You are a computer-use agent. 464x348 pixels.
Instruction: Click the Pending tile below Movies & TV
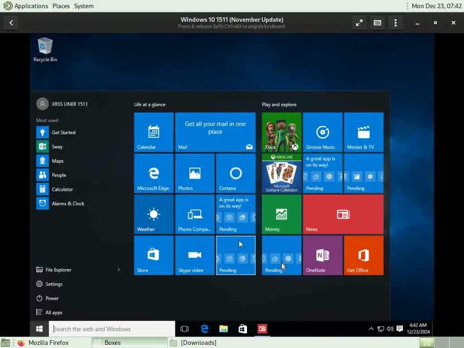(364, 173)
